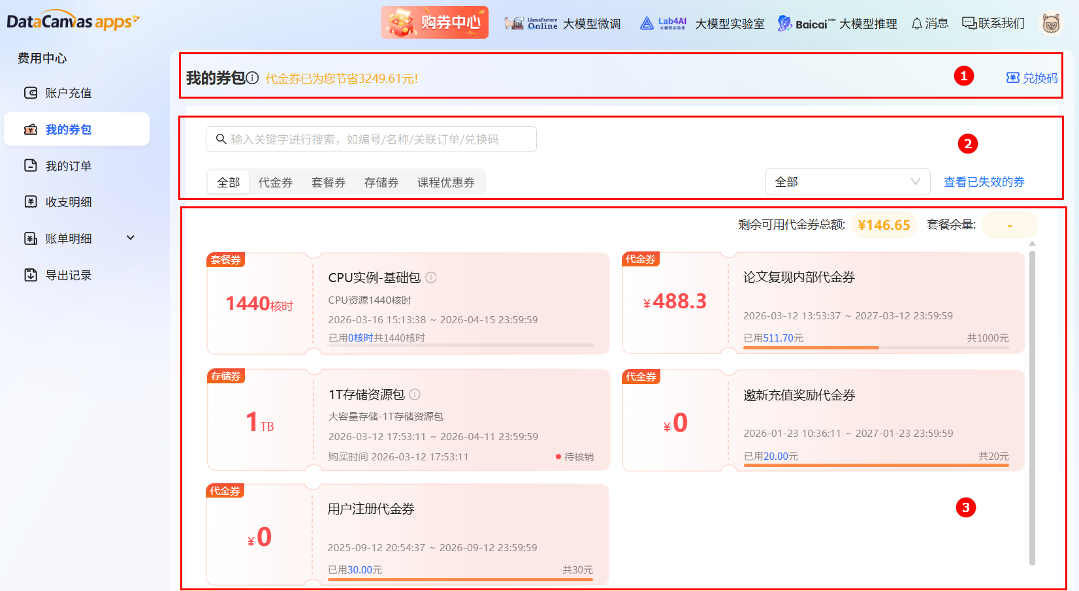The width and height of the screenshot is (1079, 591).
Task: Switch to the 存储券 storage coupon tab
Action: click(381, 182)
